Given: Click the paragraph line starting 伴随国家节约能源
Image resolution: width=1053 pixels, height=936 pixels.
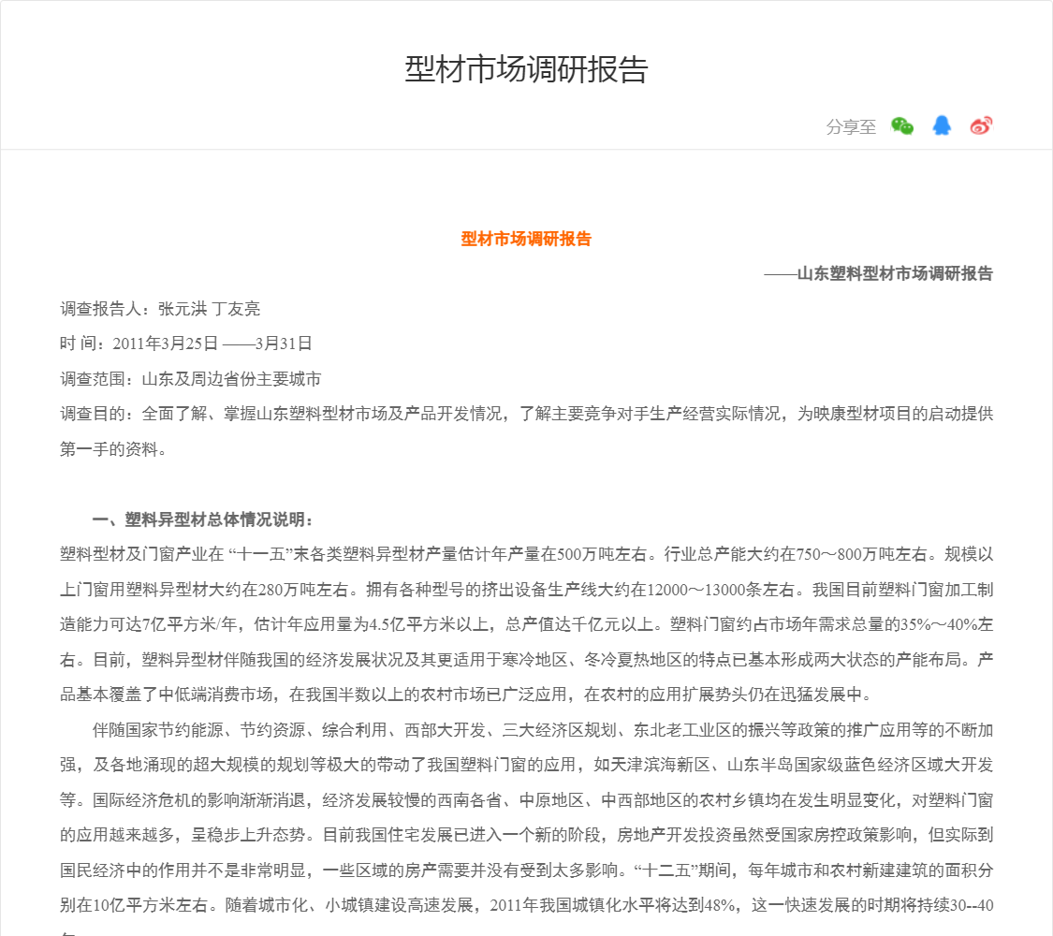Looking at the screenshot, I should coord(541,730).
